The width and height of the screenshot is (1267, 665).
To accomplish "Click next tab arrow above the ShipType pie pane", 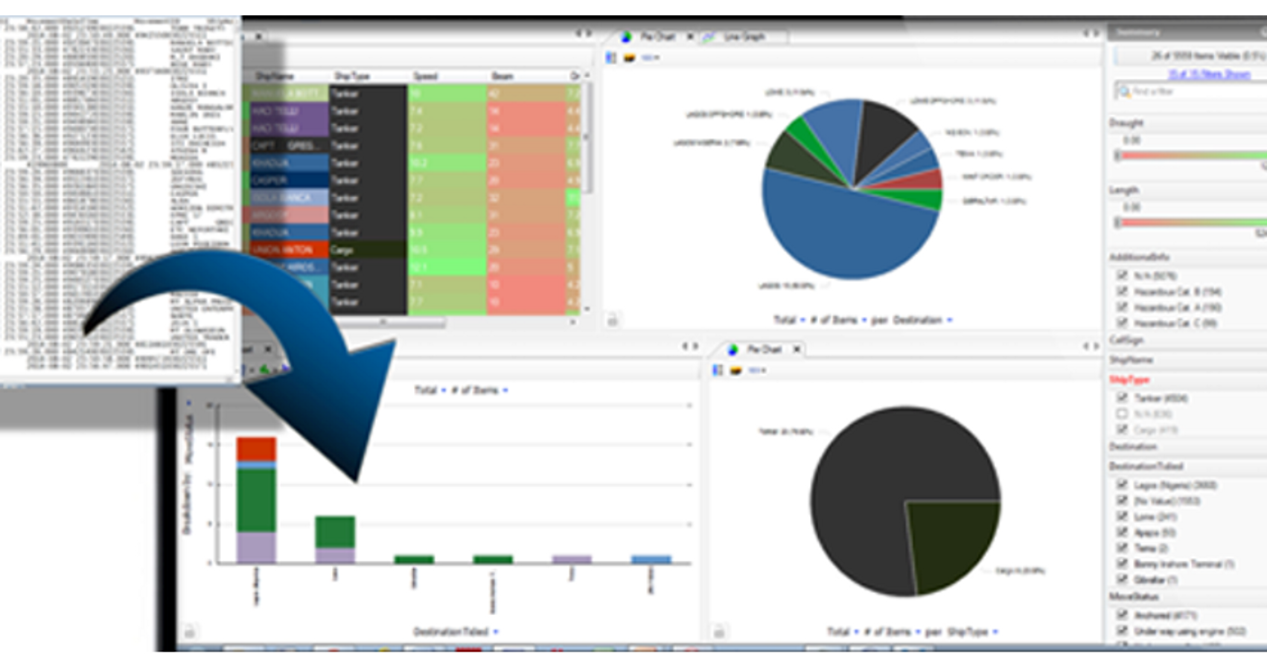I will (x=1096, y=347).
